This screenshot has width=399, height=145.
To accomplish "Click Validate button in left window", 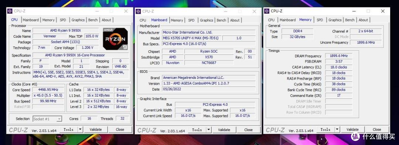I will coord(96,129).
